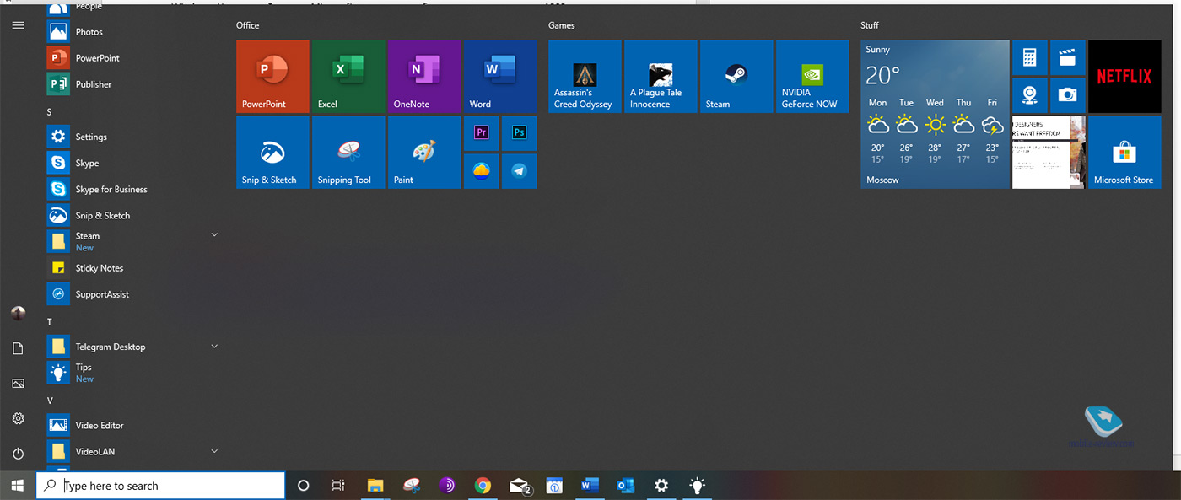This screenshot has height=500, width=1181.
Task: Click the Start menu hamburger button
Action: pos(19,25)
